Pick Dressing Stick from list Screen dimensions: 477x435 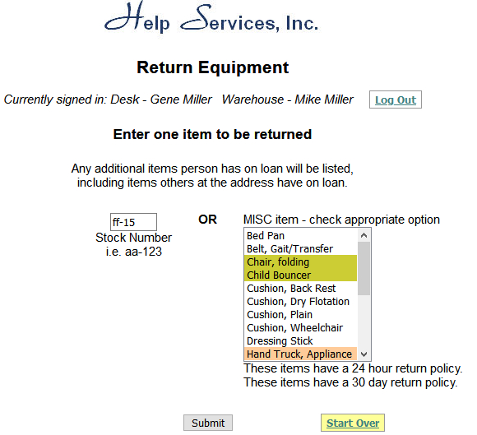pos(300,340)
